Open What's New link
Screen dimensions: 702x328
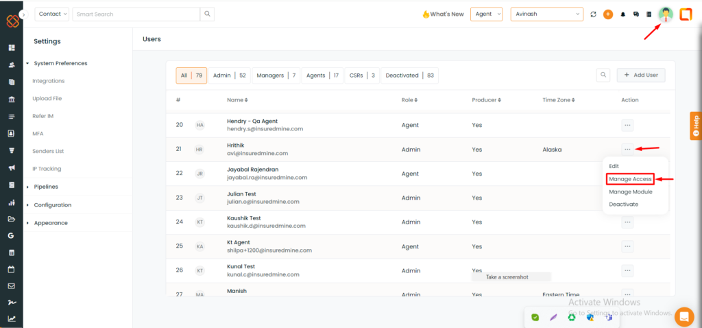click(x=444, y=14)
